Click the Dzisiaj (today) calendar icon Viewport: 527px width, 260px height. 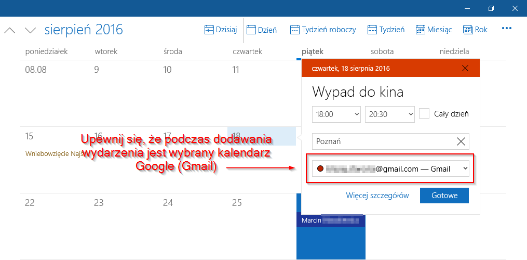click(x=210, y=30)
